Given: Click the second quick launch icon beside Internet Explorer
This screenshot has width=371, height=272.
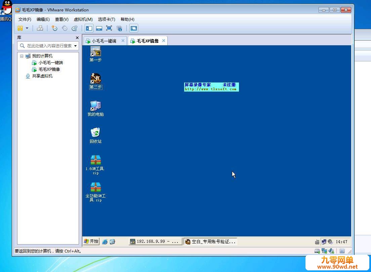Looking at the screenshot, I should [x=112, y=241].
